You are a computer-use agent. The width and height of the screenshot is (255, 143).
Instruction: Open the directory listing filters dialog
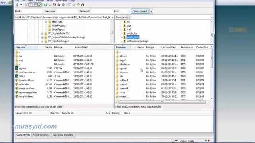69,5
